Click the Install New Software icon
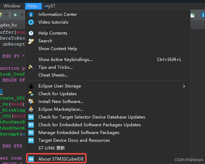The height and width of the screenshot is (164, 205). click(x=31, y=102)
